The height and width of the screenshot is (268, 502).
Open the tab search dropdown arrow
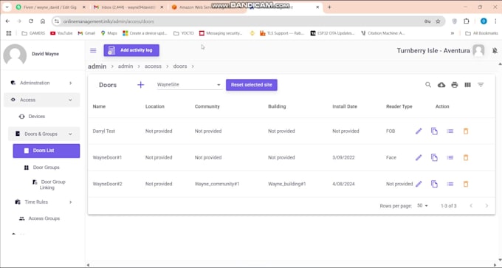coord(7,7)
